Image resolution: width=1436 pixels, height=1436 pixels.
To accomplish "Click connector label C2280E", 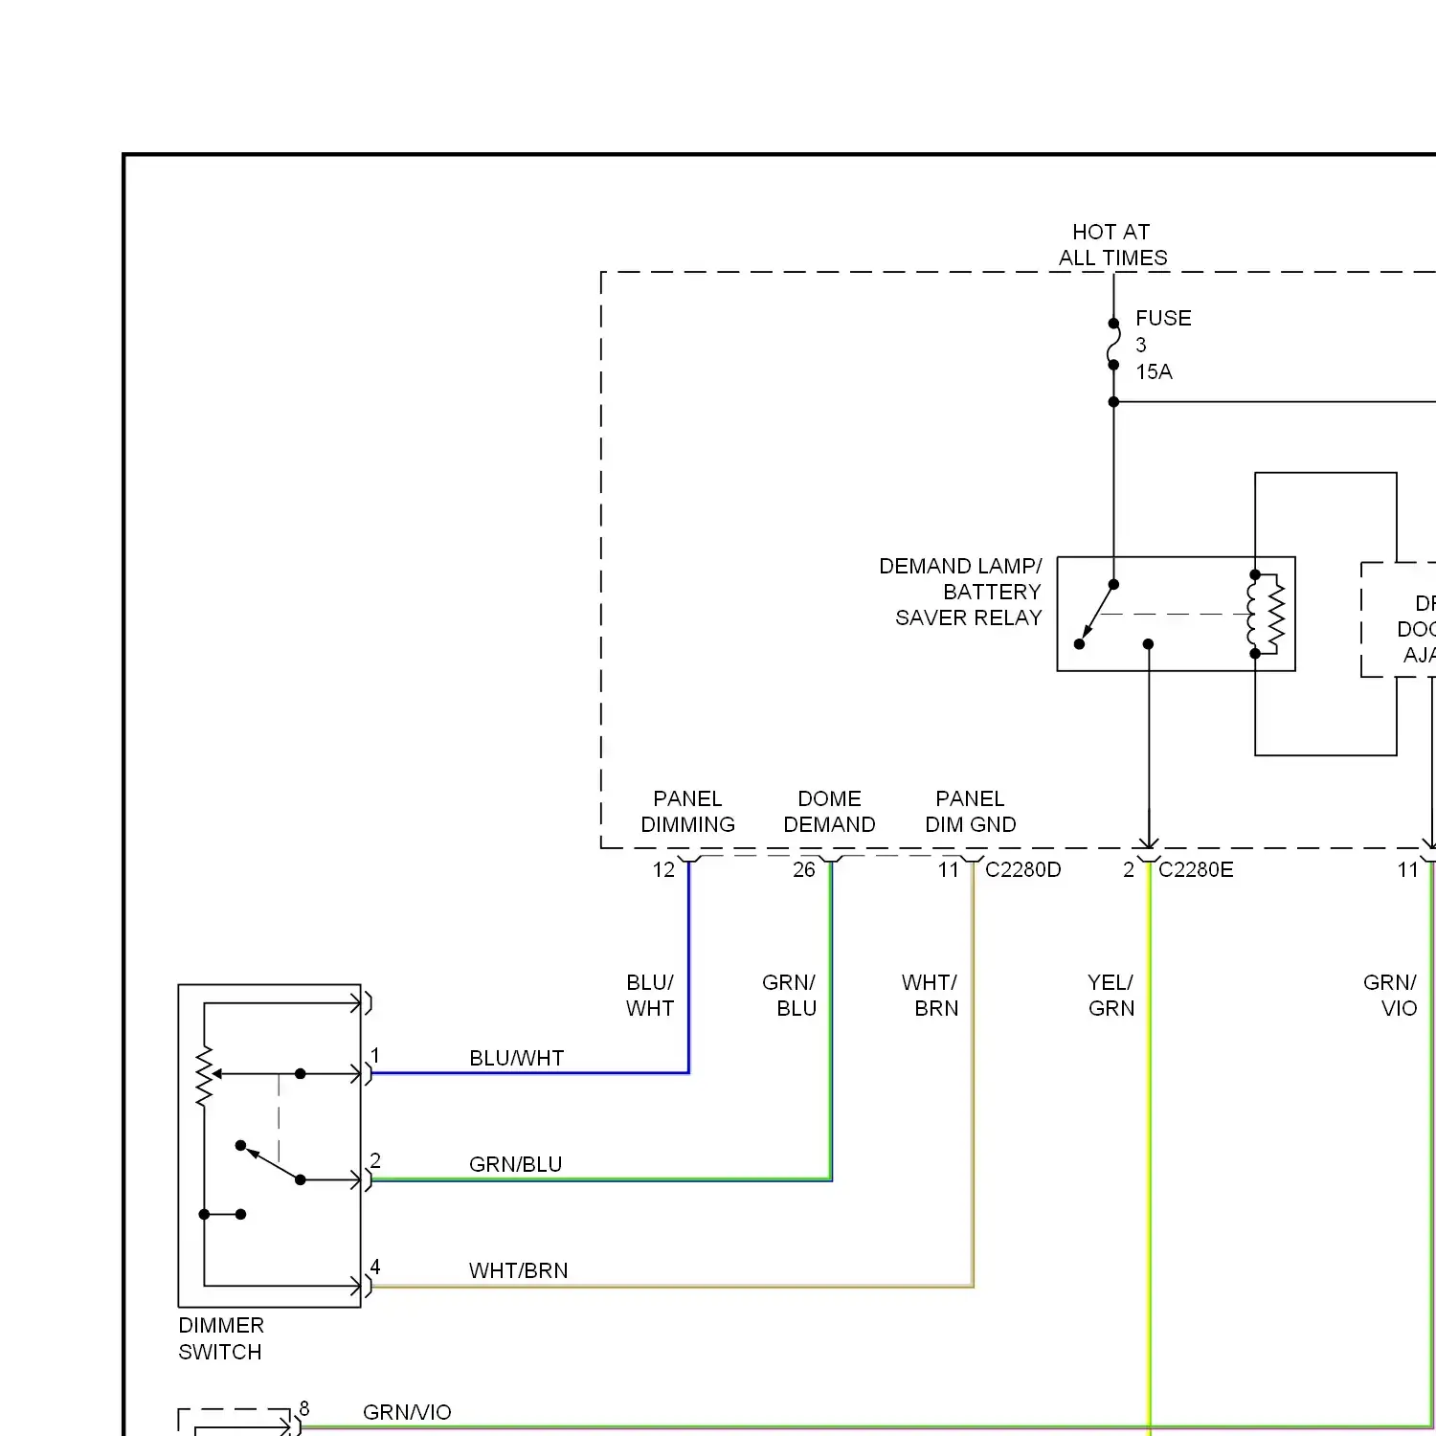I will [1196, 869].
